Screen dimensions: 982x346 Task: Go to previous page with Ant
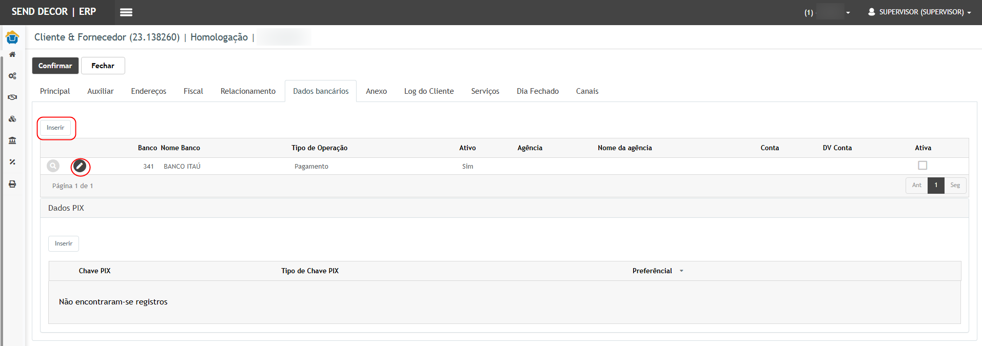(x=916, y=185)
